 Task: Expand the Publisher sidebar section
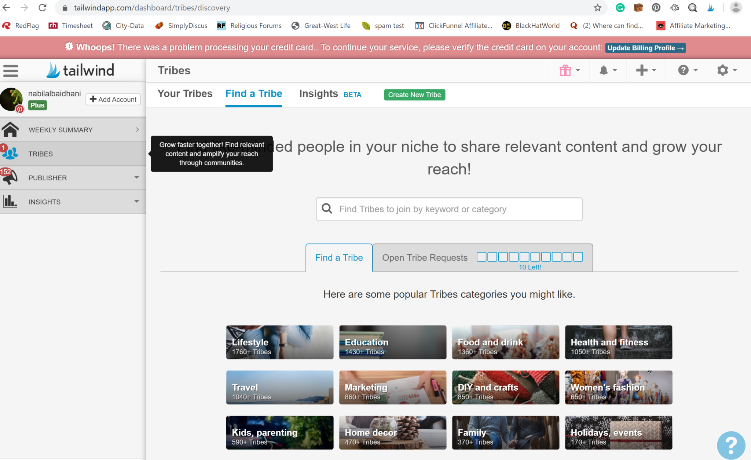136,177
